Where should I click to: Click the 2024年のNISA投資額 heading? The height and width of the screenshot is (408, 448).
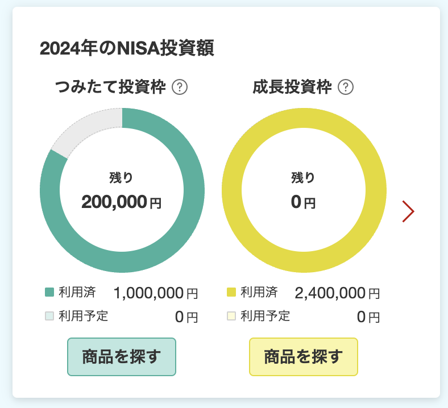click(x=127, y=48)
